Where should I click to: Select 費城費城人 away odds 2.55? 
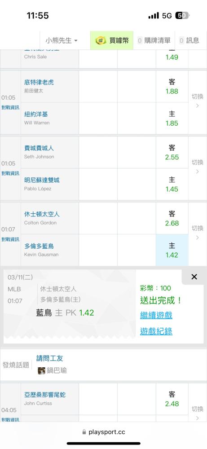click(x=172, y=153)
